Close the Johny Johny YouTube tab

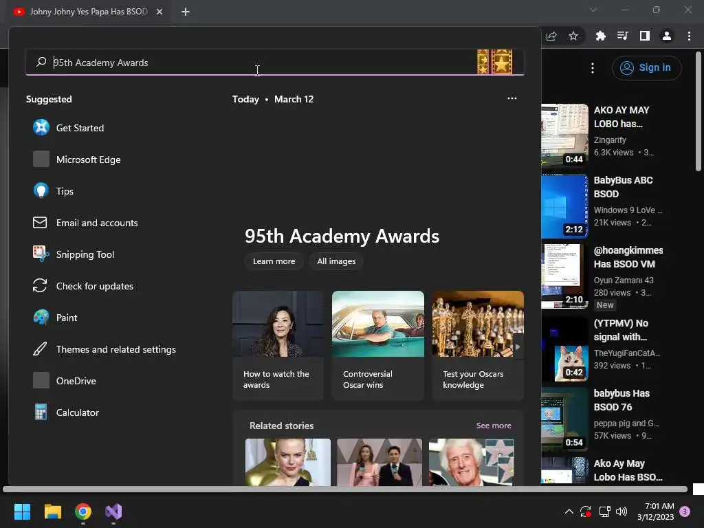coord(159,12)
